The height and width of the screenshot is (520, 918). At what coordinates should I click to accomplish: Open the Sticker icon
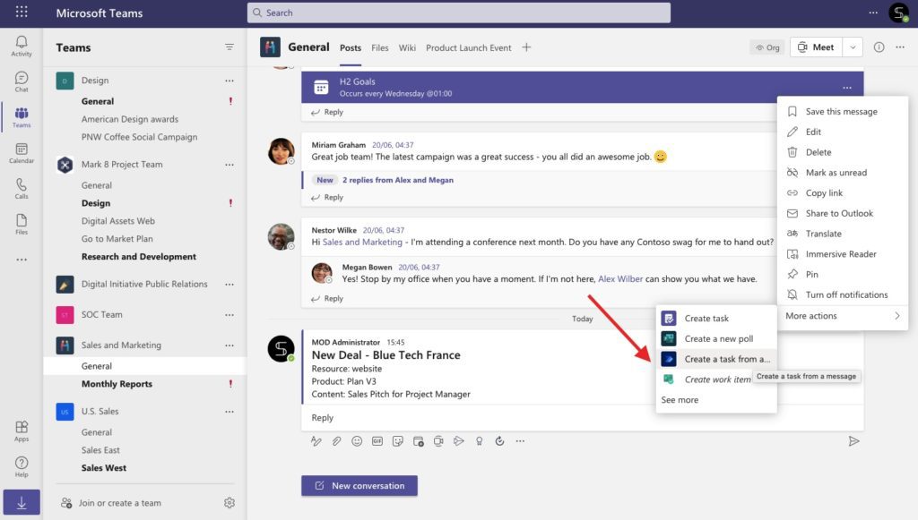click(x=398, y=441)
